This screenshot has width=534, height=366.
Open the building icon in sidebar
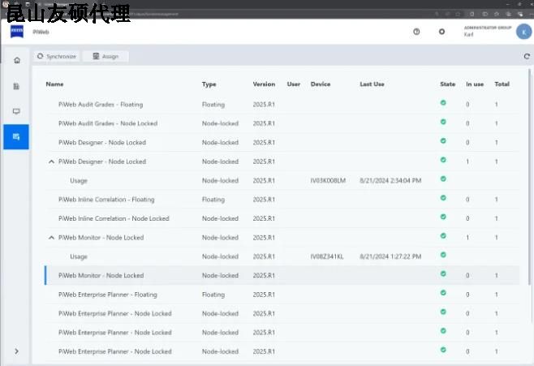[x=16, y=86]
